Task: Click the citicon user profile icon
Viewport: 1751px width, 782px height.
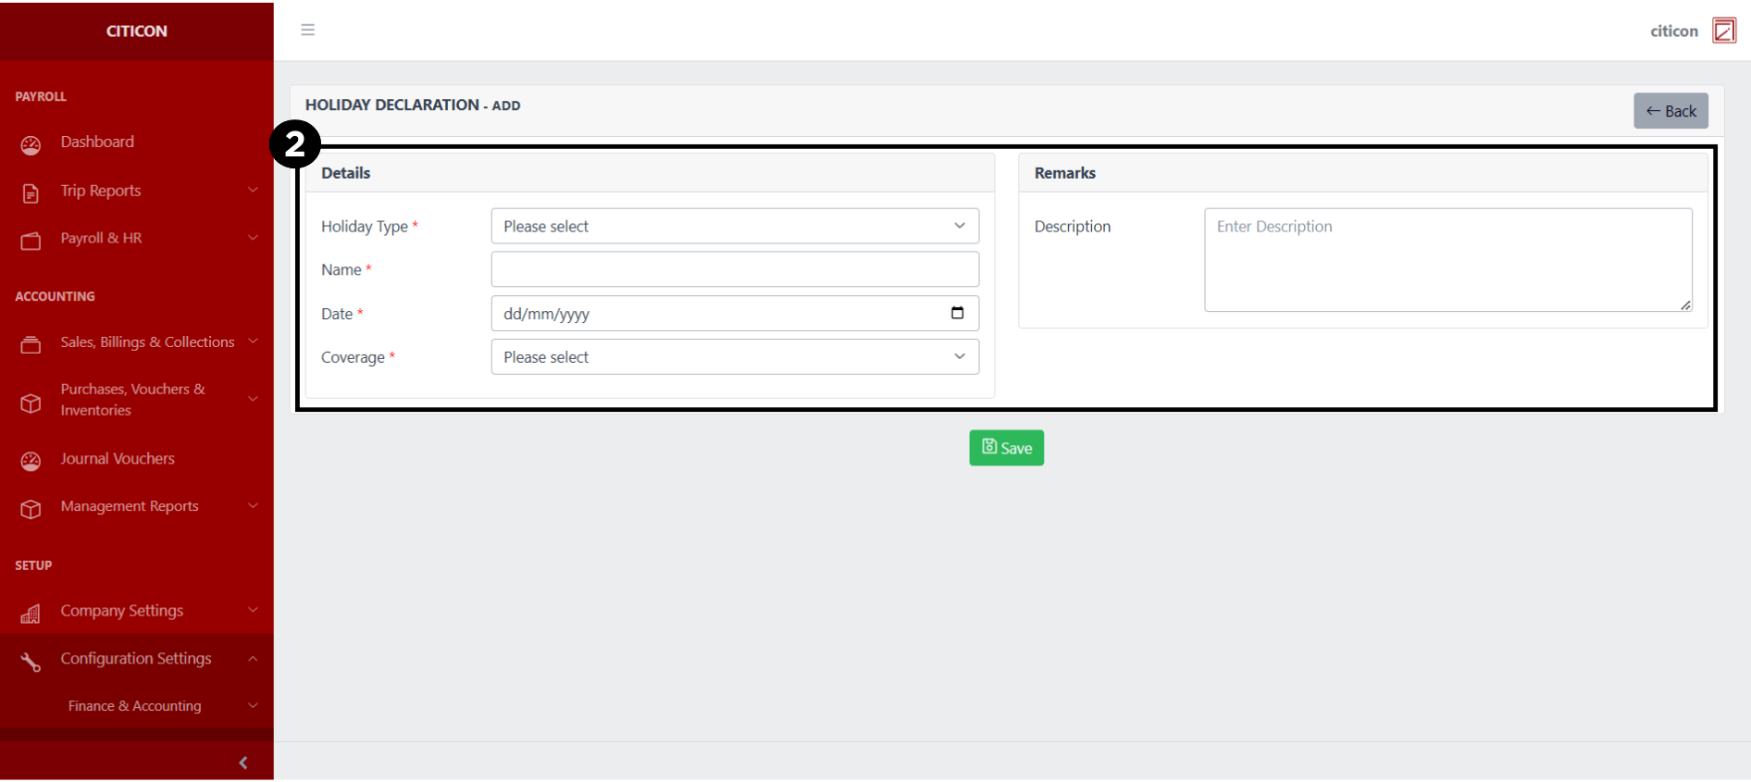Action: click(1723, 31)
